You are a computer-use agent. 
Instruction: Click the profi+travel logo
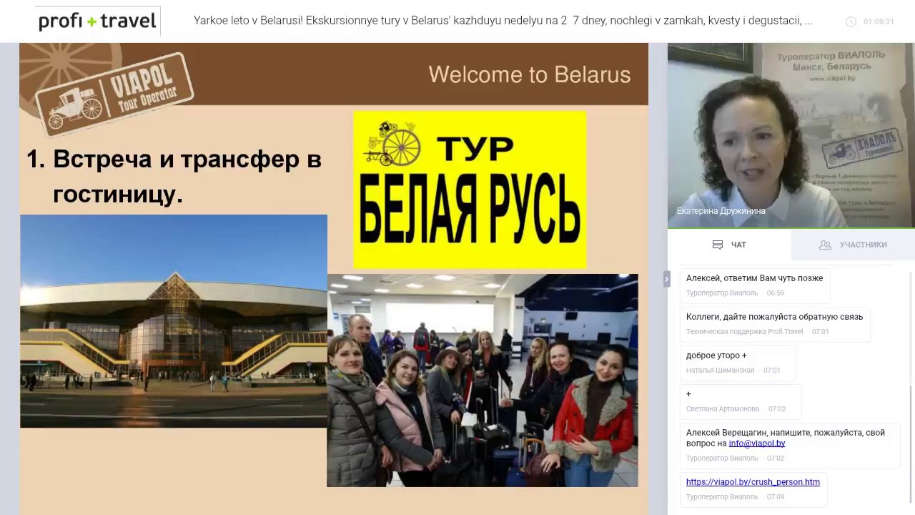coord(97,21)
